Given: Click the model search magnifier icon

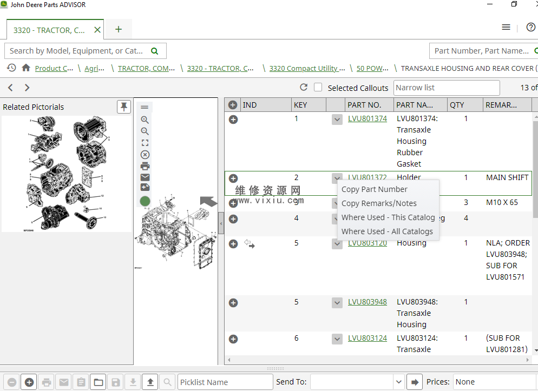Looking at the screenshot, I should coord(155,51).
